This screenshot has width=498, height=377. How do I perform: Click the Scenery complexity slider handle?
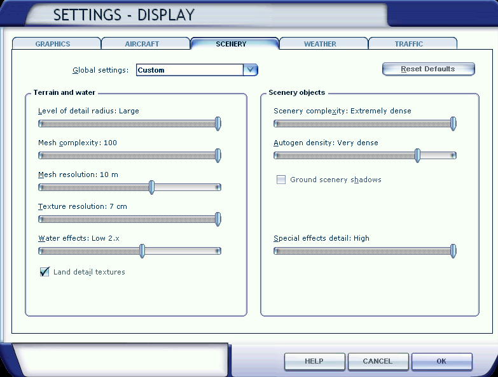(x=453, y=124)
